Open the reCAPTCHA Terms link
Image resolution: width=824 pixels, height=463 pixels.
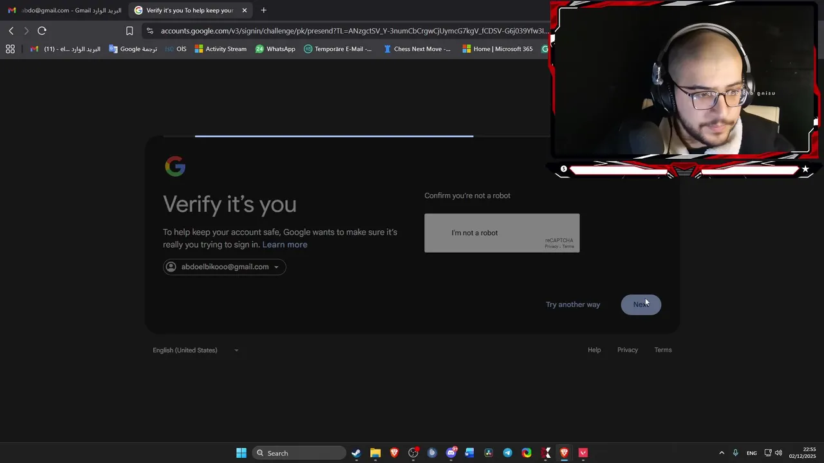(568, 246)
